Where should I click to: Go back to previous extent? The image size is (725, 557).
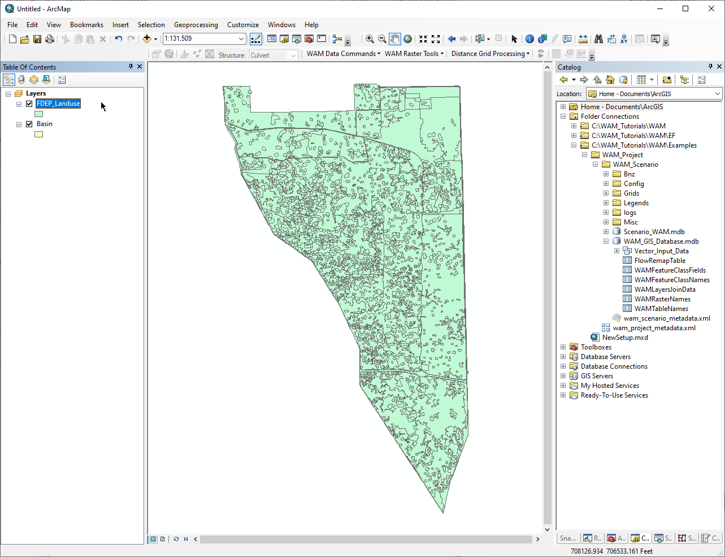pos(452,39)
